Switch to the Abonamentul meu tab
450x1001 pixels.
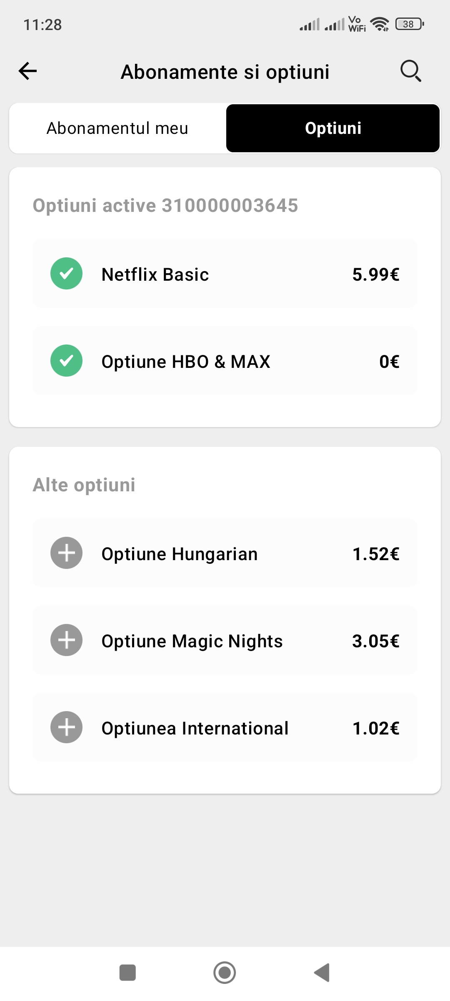[x=117, y=128]
